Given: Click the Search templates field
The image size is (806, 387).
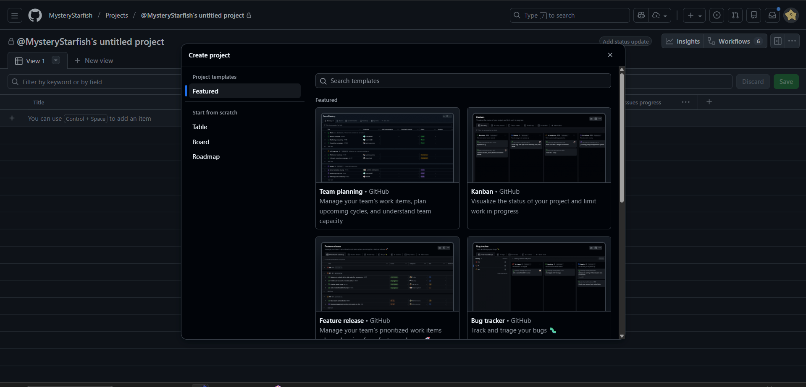Looking at the screenshot, I should [x=463, y=81].
